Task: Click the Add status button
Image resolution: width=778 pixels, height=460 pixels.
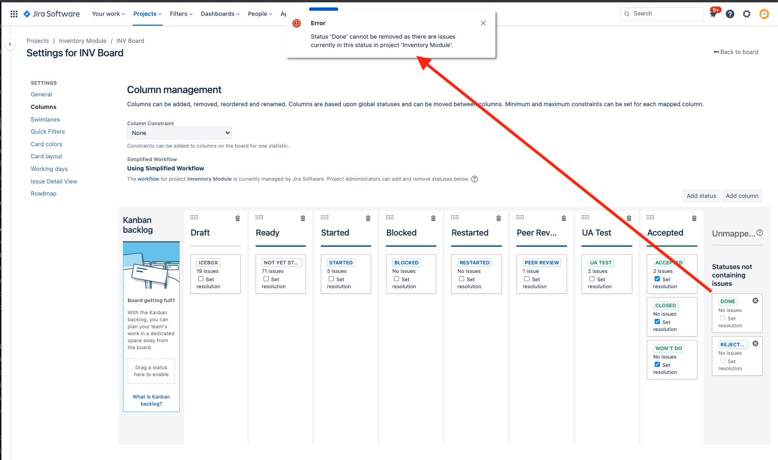Action: (x=701, y=196)
